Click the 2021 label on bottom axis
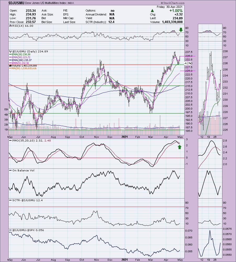Viewport: 236px width, 262px height. point(125,260)
